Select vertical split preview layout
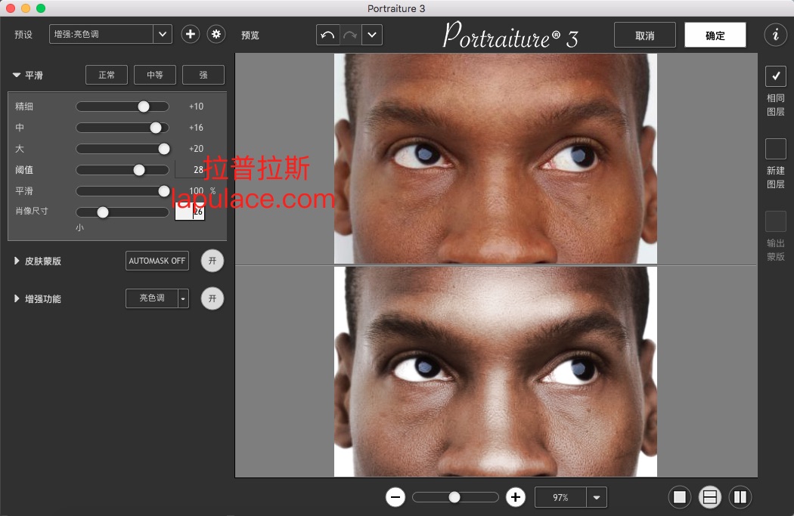Image resolution: width=794 pixels, height=516 pixels. (740, 497)
